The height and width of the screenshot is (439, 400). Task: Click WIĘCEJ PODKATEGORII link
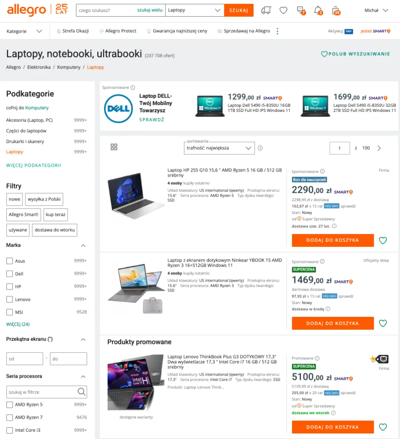[33, 165]
